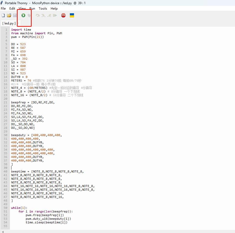Click line number 20 in the gutter
The image size is (235, 233).
point(5,99)
